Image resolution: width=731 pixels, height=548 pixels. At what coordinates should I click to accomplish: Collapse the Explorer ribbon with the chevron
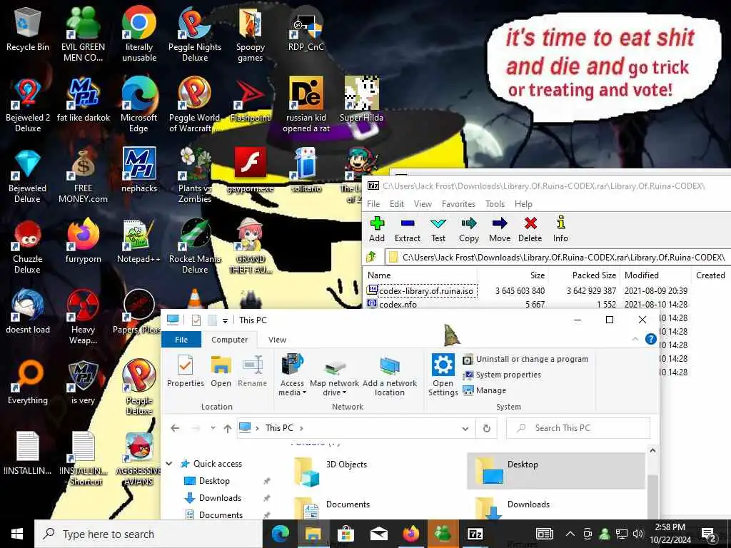tap(635, 339)
